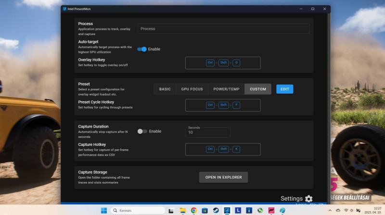Click the Preset Cycle Hotkey box

223,105
